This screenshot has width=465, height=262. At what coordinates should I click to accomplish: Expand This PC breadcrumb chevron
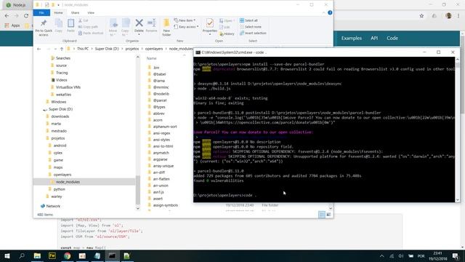(x=92, y=49)
